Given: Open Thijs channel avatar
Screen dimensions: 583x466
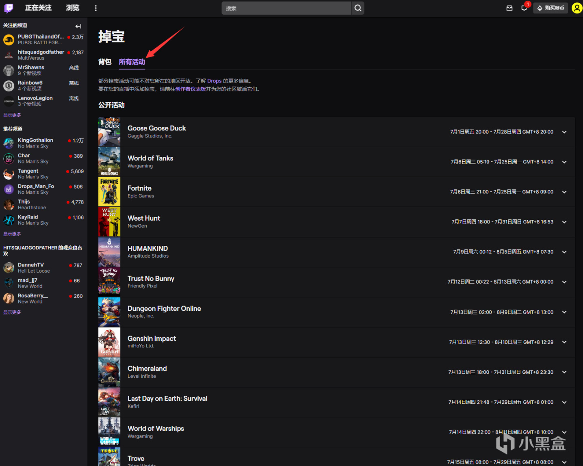Looking at the screenshot, I should click(x=9, y=205).
